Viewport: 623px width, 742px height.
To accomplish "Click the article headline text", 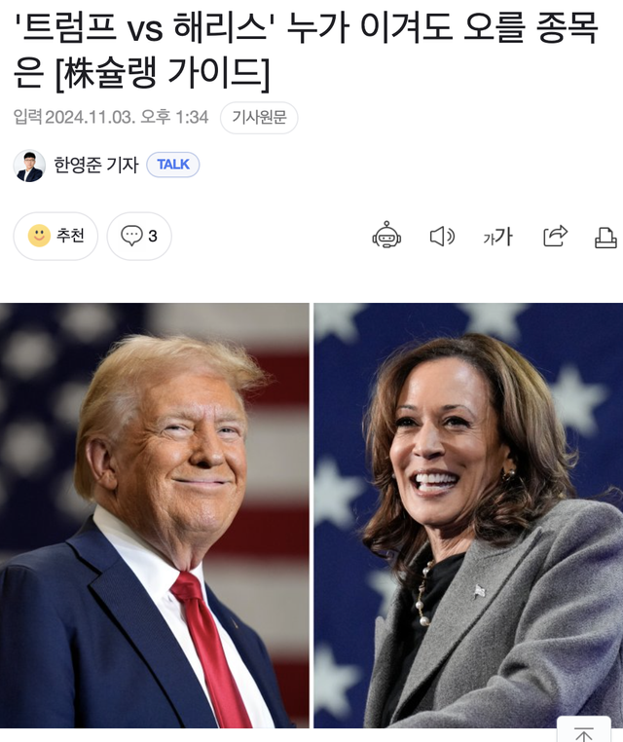I will 306,51.
